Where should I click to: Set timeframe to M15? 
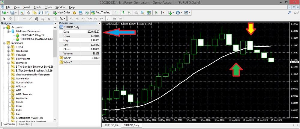pos(83,19)
